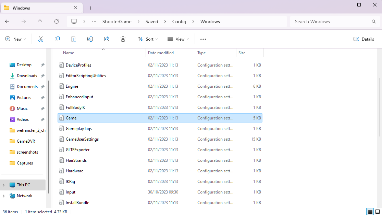Switch to large icons view

[x=378, y=212]
